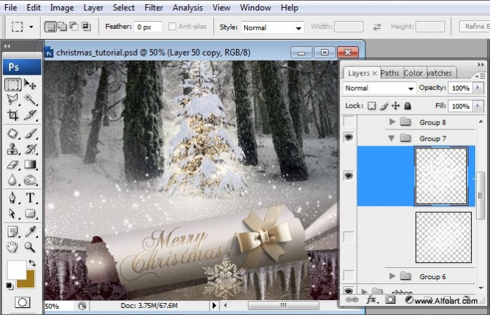
Task: Collapse Group 7 in Layers panel
Action: 391,138
